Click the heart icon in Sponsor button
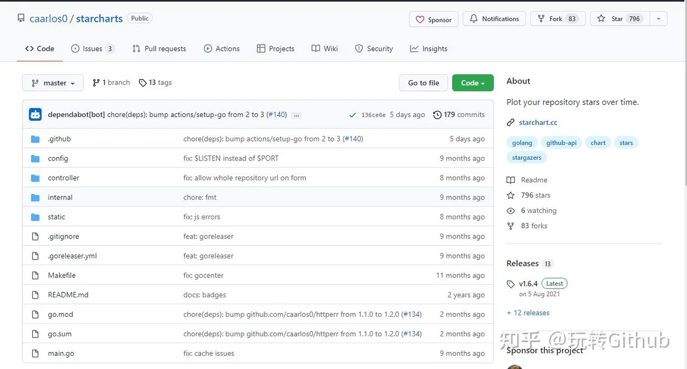 click(420, 19)
